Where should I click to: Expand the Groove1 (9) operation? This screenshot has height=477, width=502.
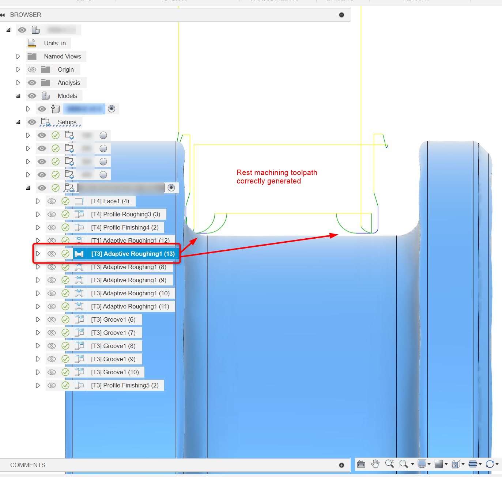[x=38, y=359]
